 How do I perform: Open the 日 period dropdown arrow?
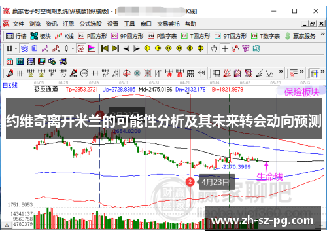coord(16,48)
